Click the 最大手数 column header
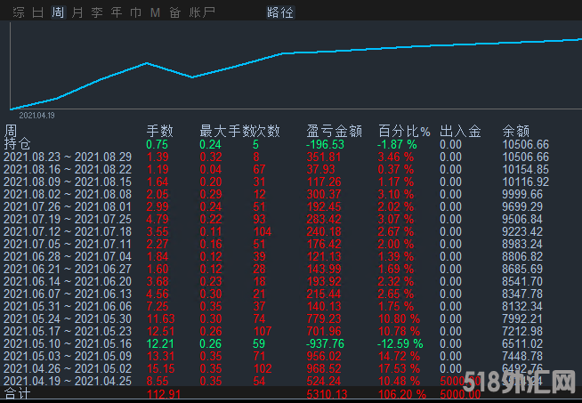Viewport: 582px width, 403px height. tap(222, 131)
